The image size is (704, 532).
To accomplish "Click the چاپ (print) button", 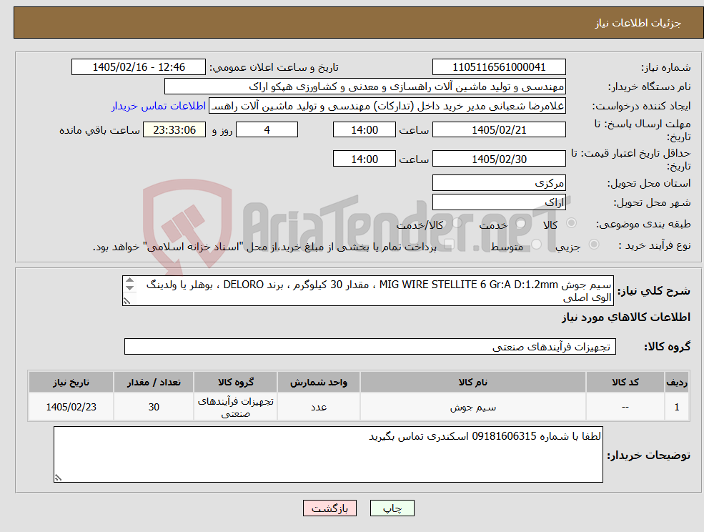I will pyautogui.click(x=392, y=508).
